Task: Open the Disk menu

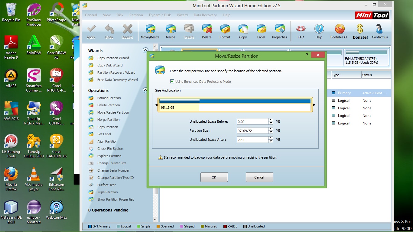Action: [120, 15]
